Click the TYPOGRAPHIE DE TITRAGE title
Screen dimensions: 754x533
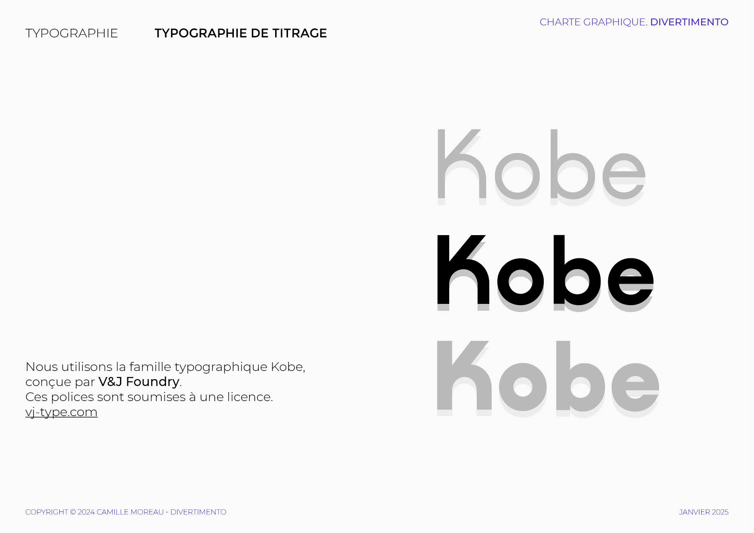click(x=241, y=33)
